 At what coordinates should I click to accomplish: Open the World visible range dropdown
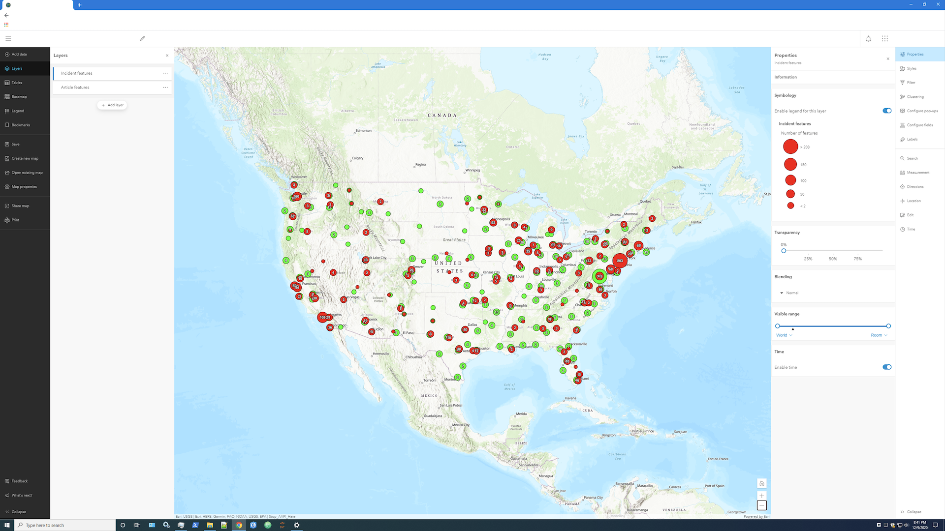pos(785,335)
